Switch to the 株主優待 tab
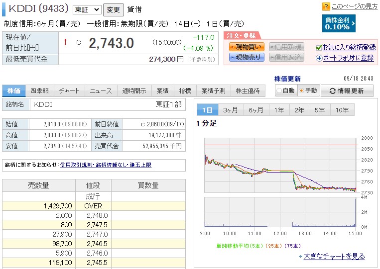This screenshot has height=269, width=380. pyautogui.click(x=248, y=90)
